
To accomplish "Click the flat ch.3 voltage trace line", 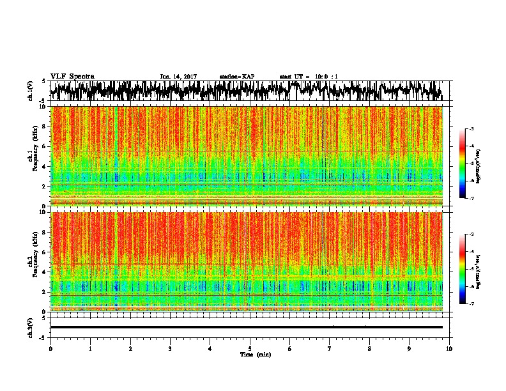I will pyautogui.click(x=247, y=327).
